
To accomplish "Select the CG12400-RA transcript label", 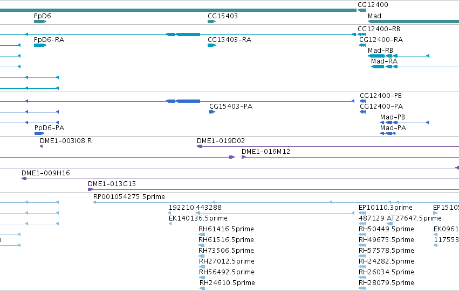I will (x=381, y=40).
